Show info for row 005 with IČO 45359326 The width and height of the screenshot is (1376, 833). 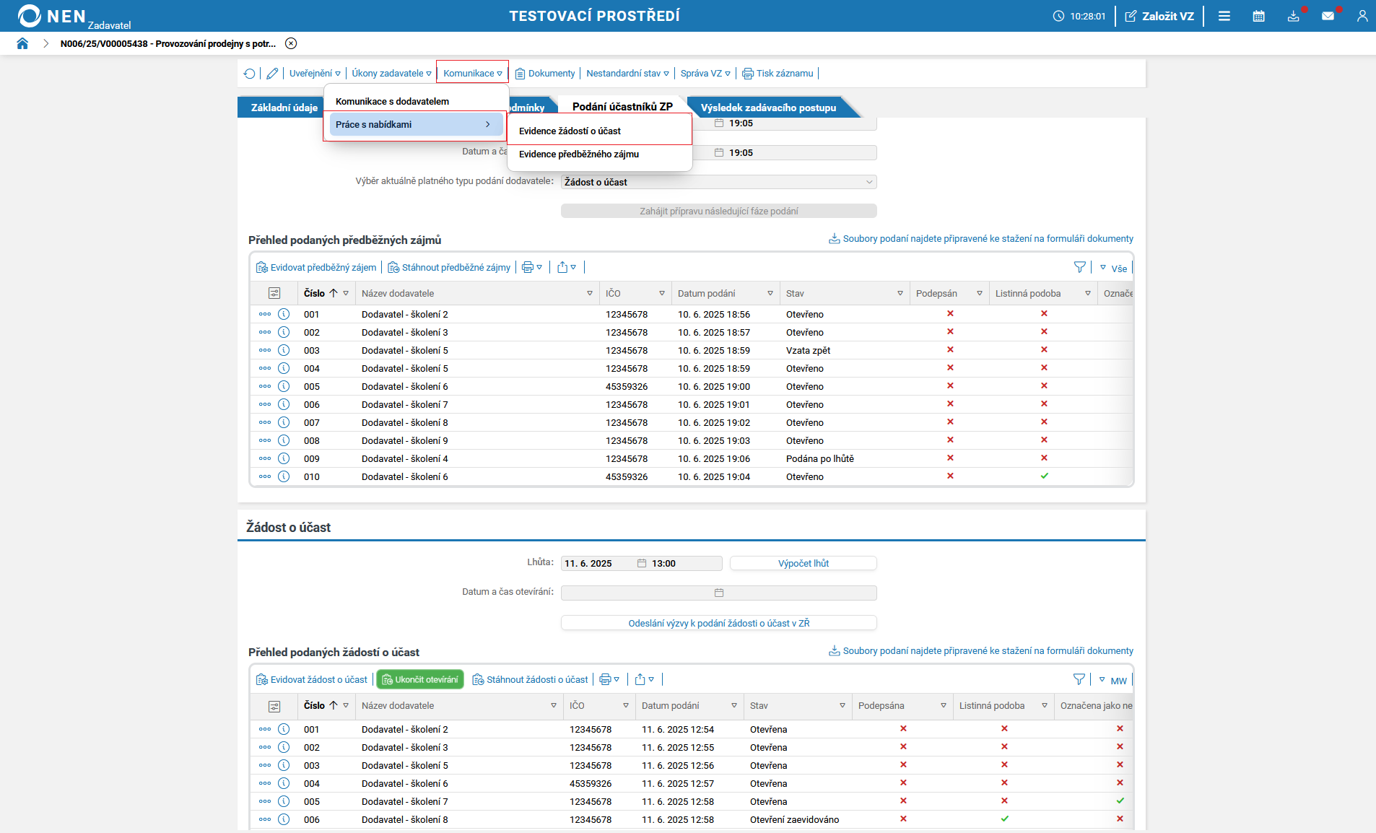tap(284, 386)
